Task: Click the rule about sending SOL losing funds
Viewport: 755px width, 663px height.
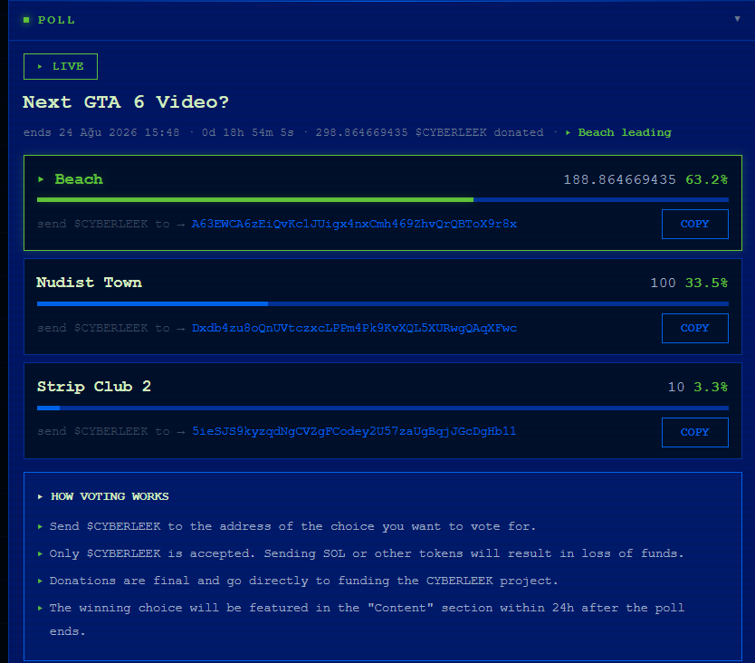Action: pyautogui.click(x=367, y=553)
